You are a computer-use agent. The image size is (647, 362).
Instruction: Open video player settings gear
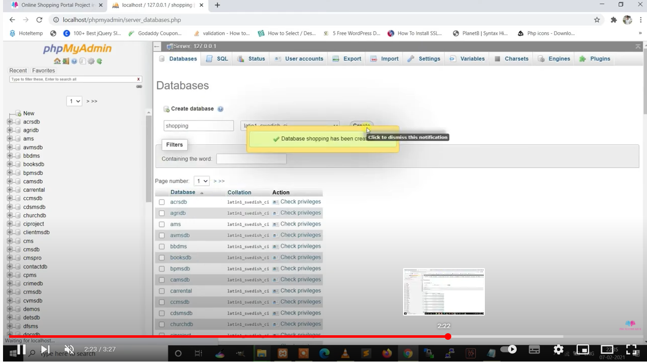pyautogui.click(x=558, y=349)
